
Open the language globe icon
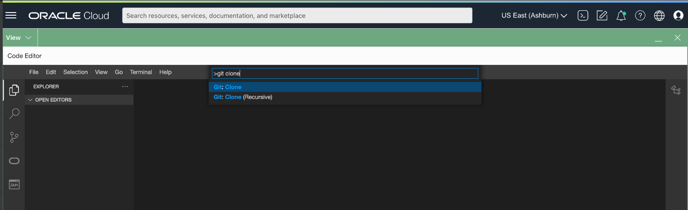tap(659, 15)
